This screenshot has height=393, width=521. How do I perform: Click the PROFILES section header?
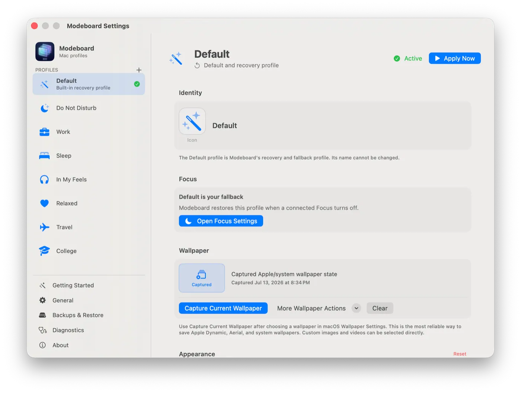47,70
